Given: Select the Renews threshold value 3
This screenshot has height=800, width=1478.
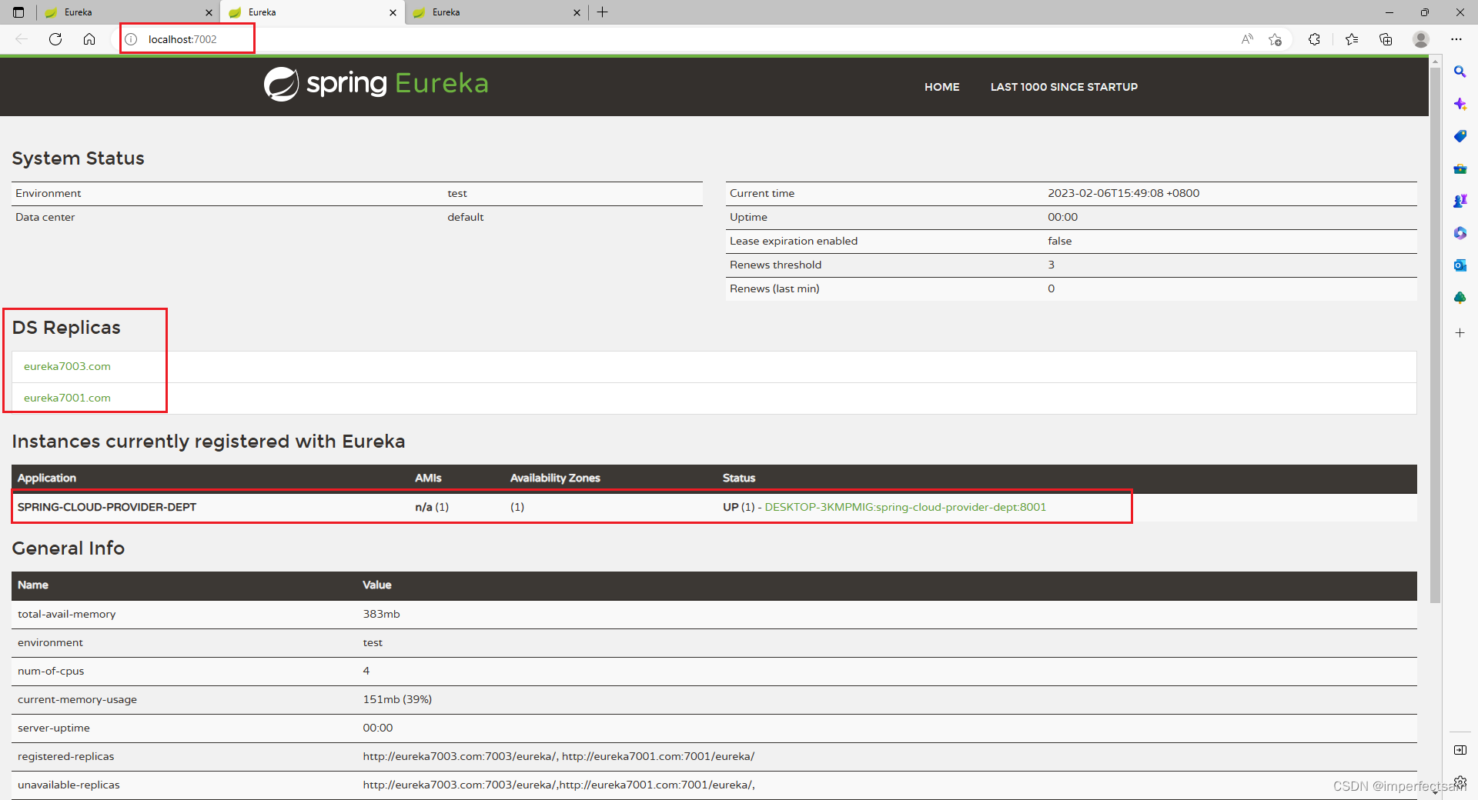Looking at the screenshot, I should coord(1051,265).
